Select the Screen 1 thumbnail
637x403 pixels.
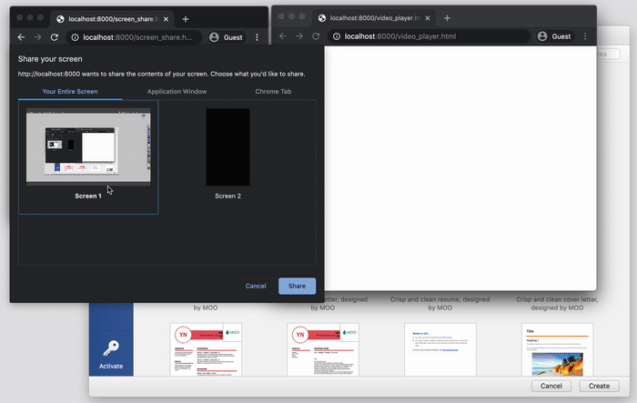point(88,146)
